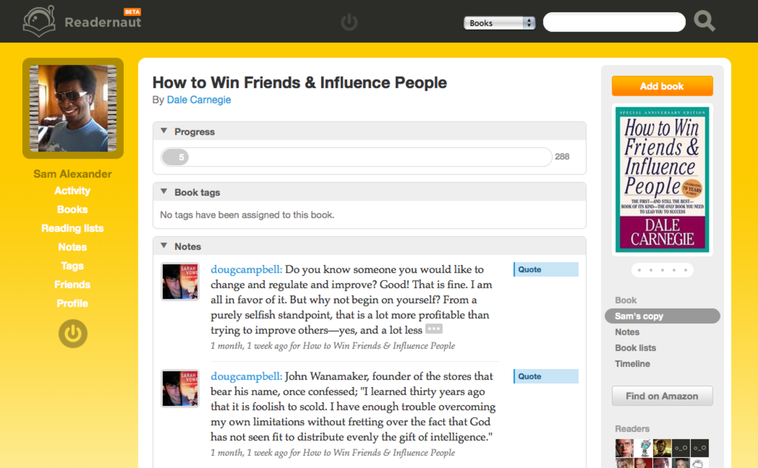Open Reading lists in sidebar

[72, 228]
